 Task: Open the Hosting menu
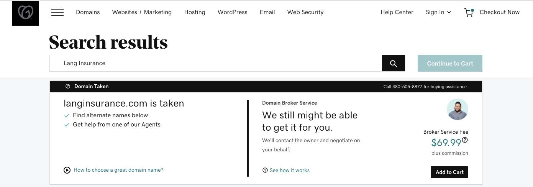(195, 12)
